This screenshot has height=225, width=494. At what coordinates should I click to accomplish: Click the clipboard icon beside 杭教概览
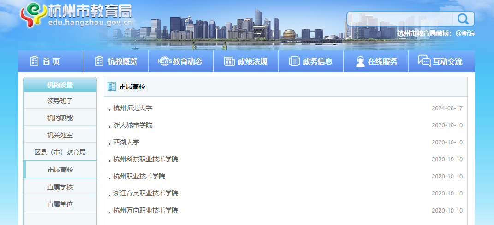click(x=99, y=61)
